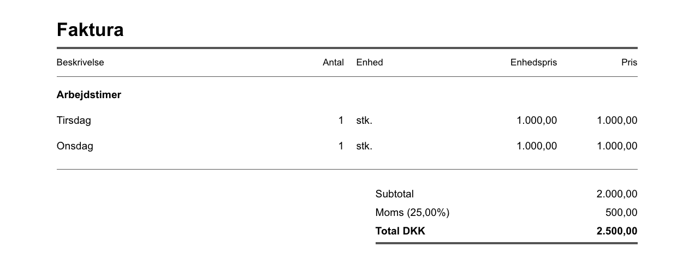Click the Antal value in Tirsdag row
Screen dimensions: 677x277
click(341, 121)
